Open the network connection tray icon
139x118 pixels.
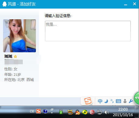click(99, 112)
